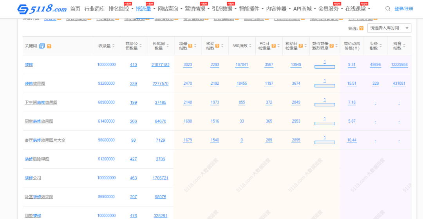The image size is (423, 219).
Task: Sort by 长尾词数量 column arrows
Action: [168, 46]
